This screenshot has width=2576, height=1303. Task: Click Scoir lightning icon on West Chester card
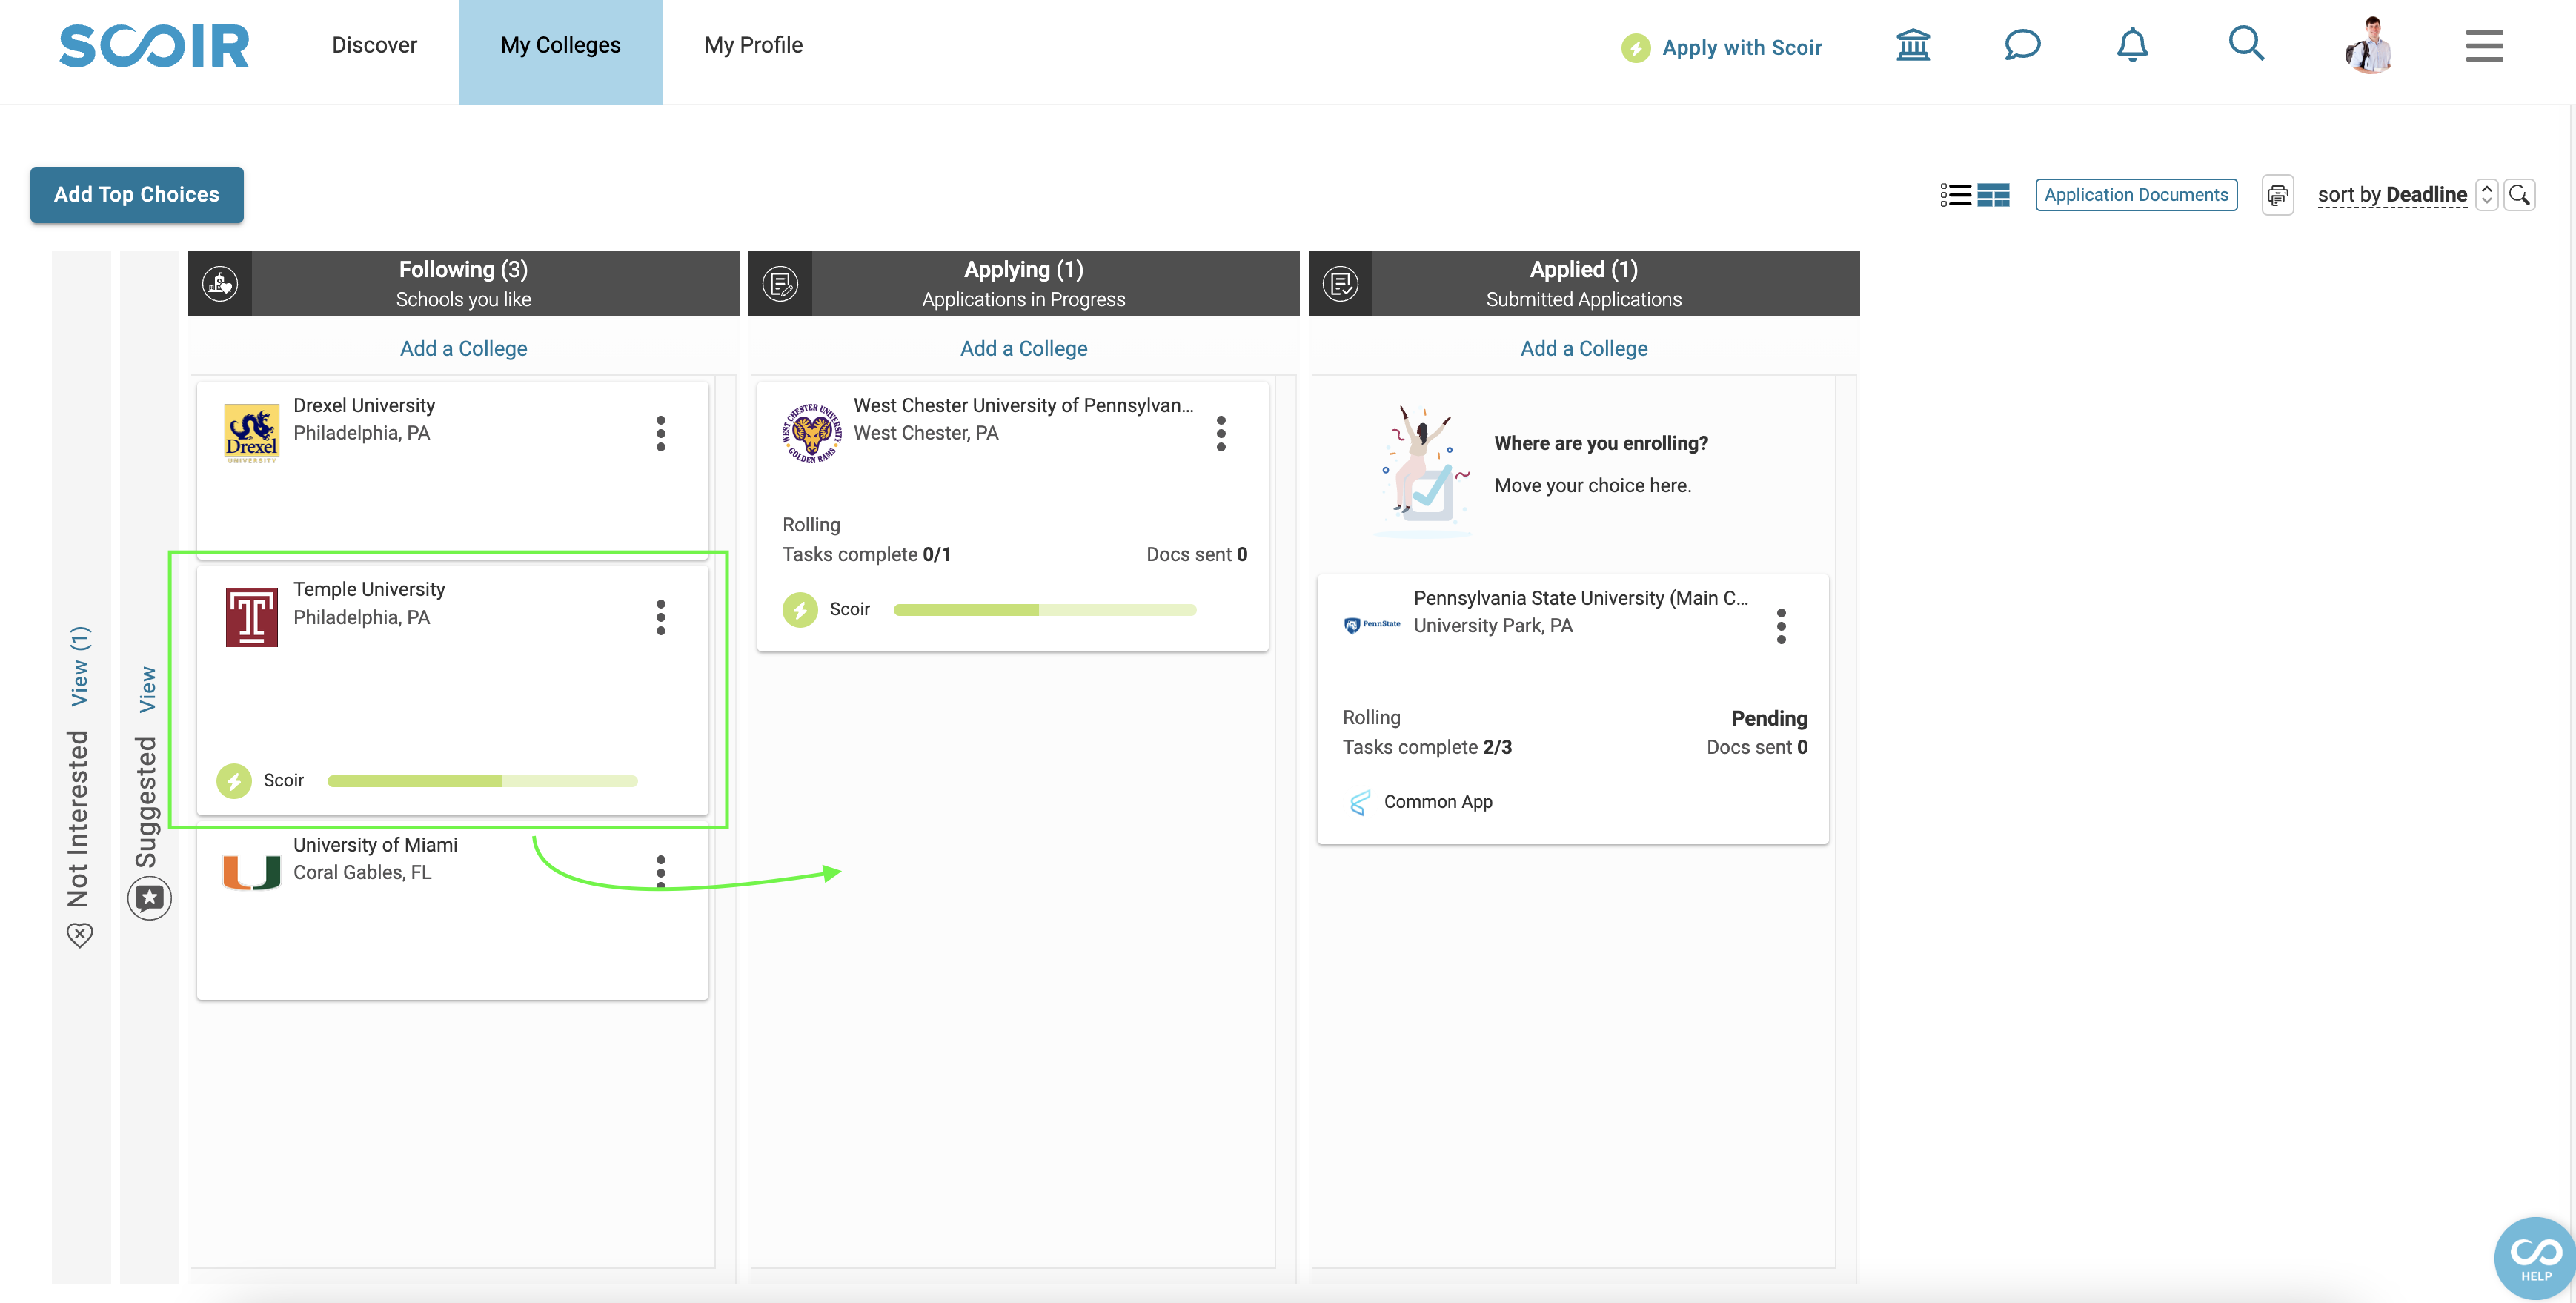pos(800,610)
